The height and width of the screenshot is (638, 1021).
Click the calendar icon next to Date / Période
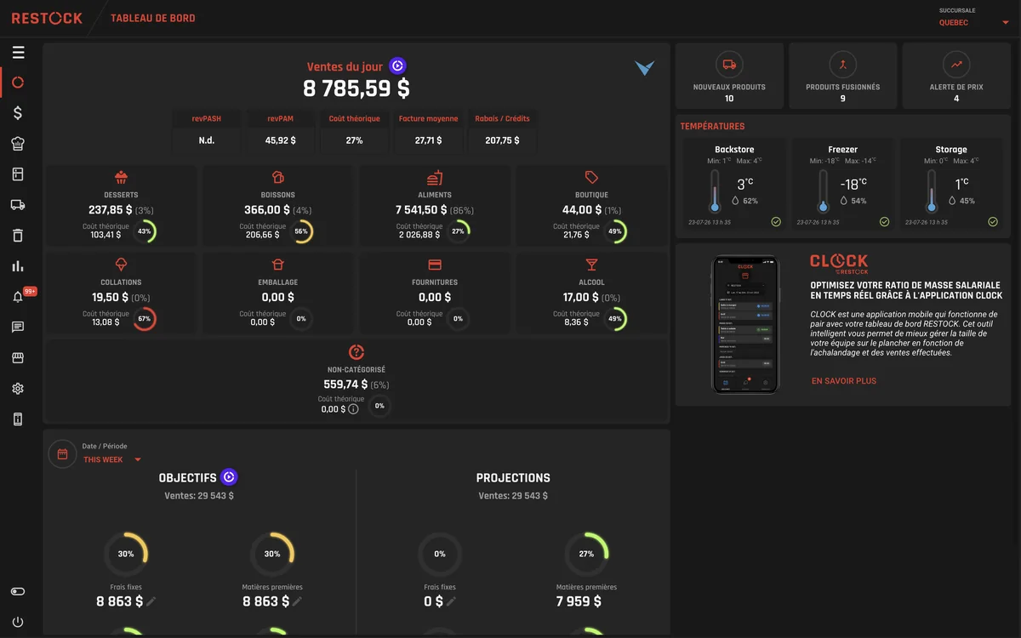click(62, 453)
